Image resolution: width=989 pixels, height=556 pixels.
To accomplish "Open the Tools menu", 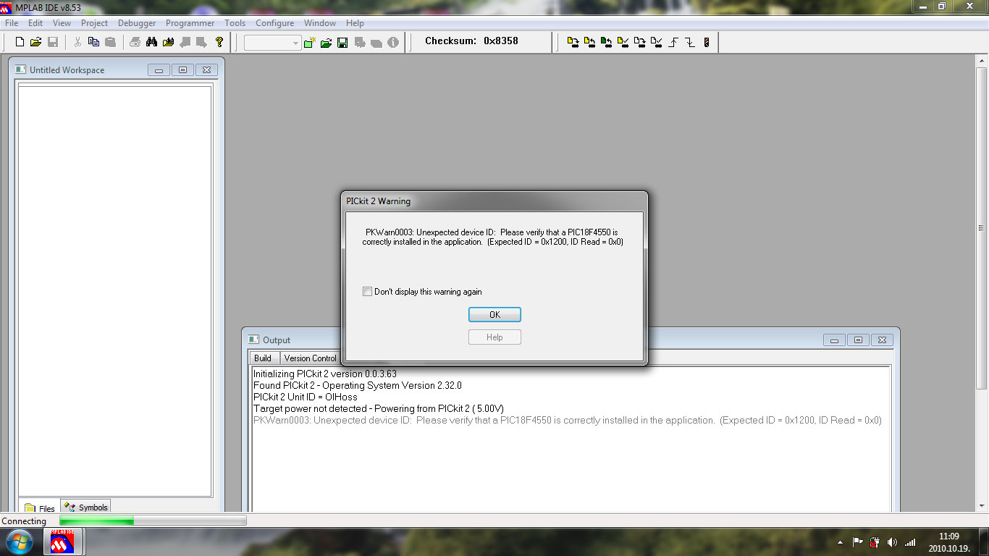I will click(235, 23).
